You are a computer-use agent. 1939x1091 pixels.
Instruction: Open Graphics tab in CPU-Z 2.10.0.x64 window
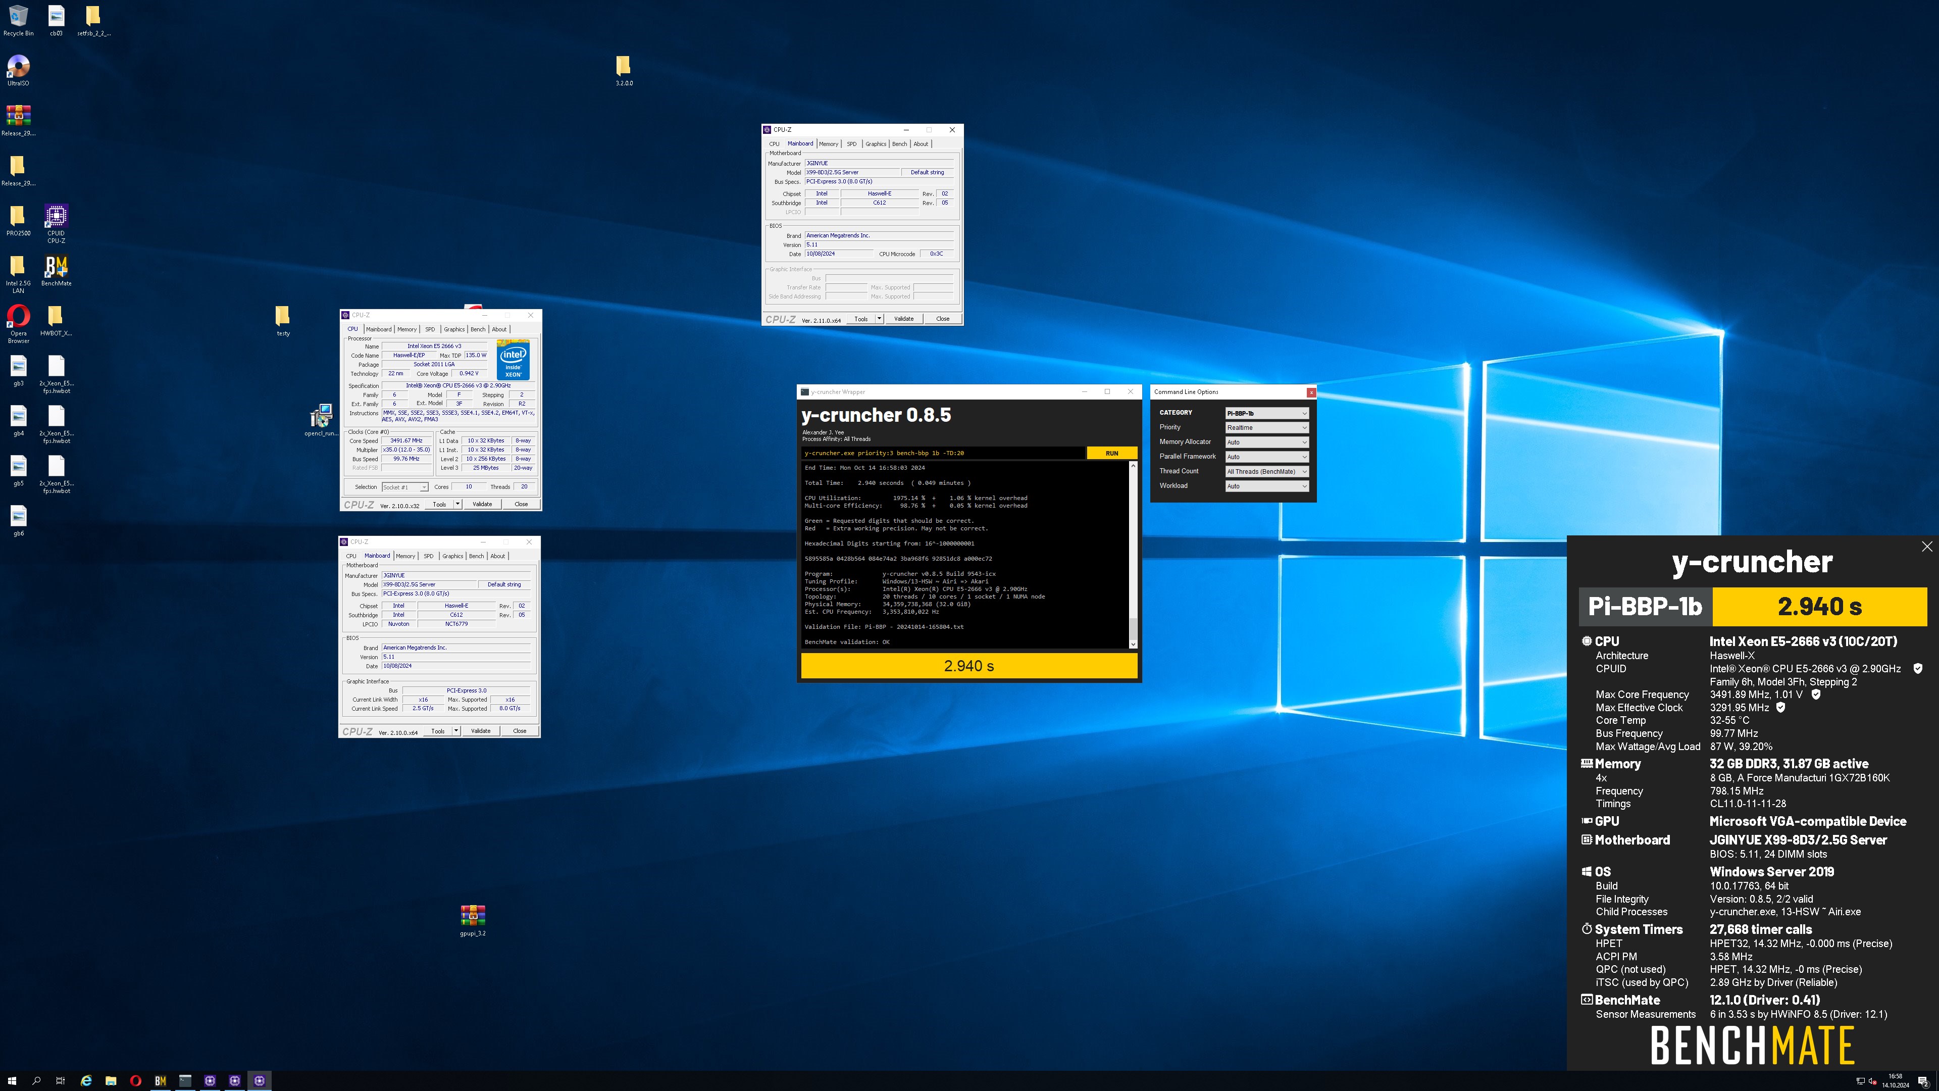click(x=452, y=557)
